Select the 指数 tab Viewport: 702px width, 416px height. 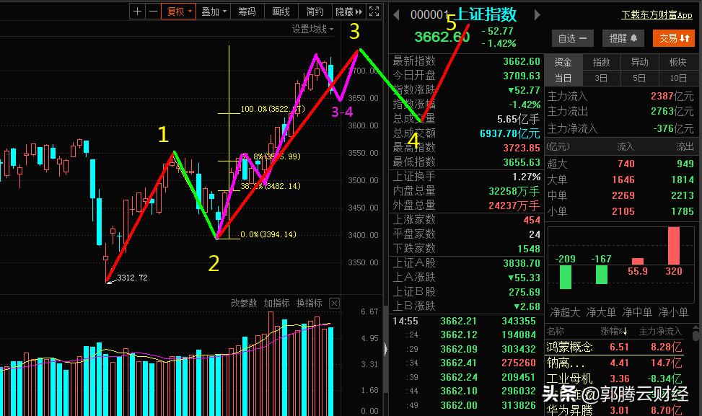click(x=601, y=62)
